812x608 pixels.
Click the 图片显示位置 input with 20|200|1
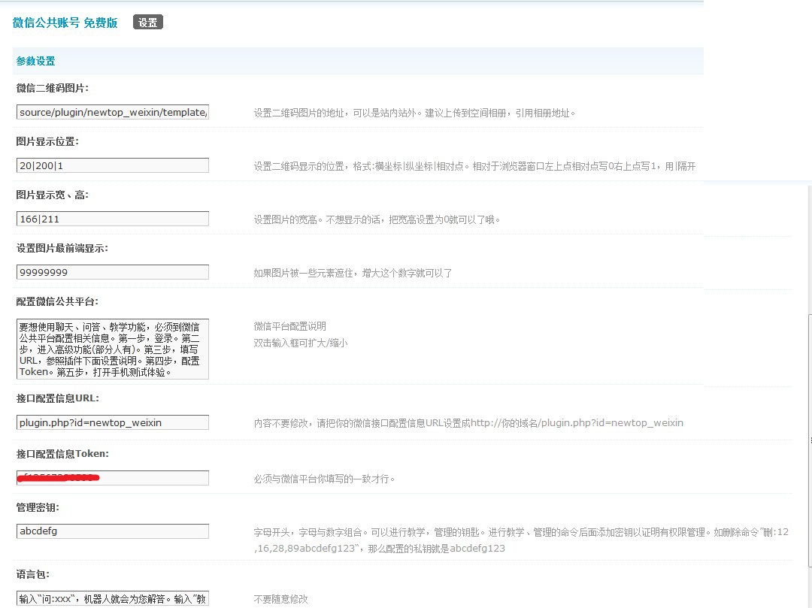(x=113, y=165)
